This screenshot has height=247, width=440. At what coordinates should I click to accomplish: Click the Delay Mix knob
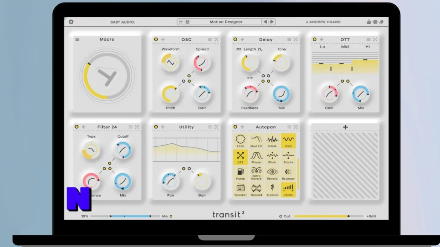pyautogui.click(x=281, y=94)
